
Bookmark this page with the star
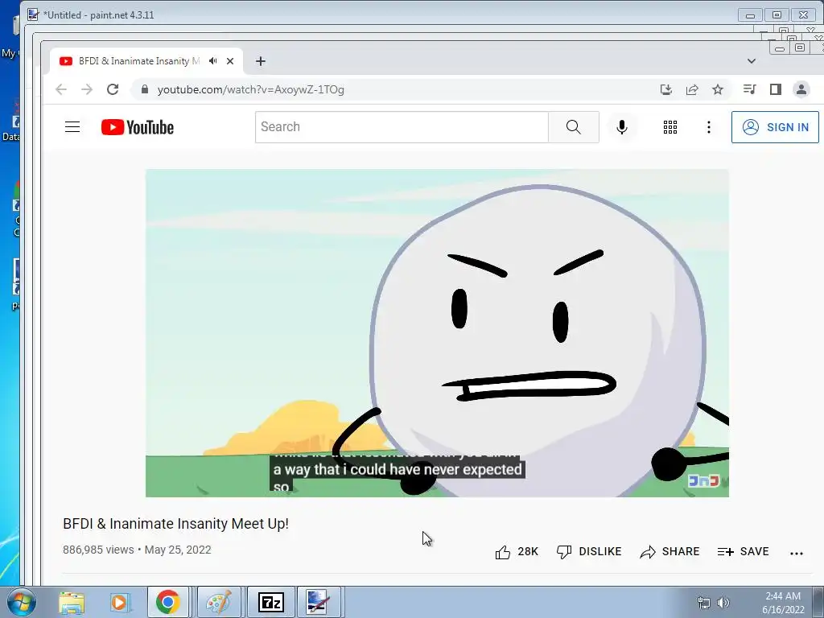[718, 89]
